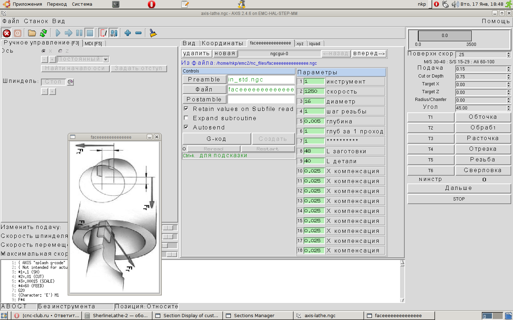Click the spindle speed bar at top right
The height and width of the screenshot is (320, 513).
[445, 36]
